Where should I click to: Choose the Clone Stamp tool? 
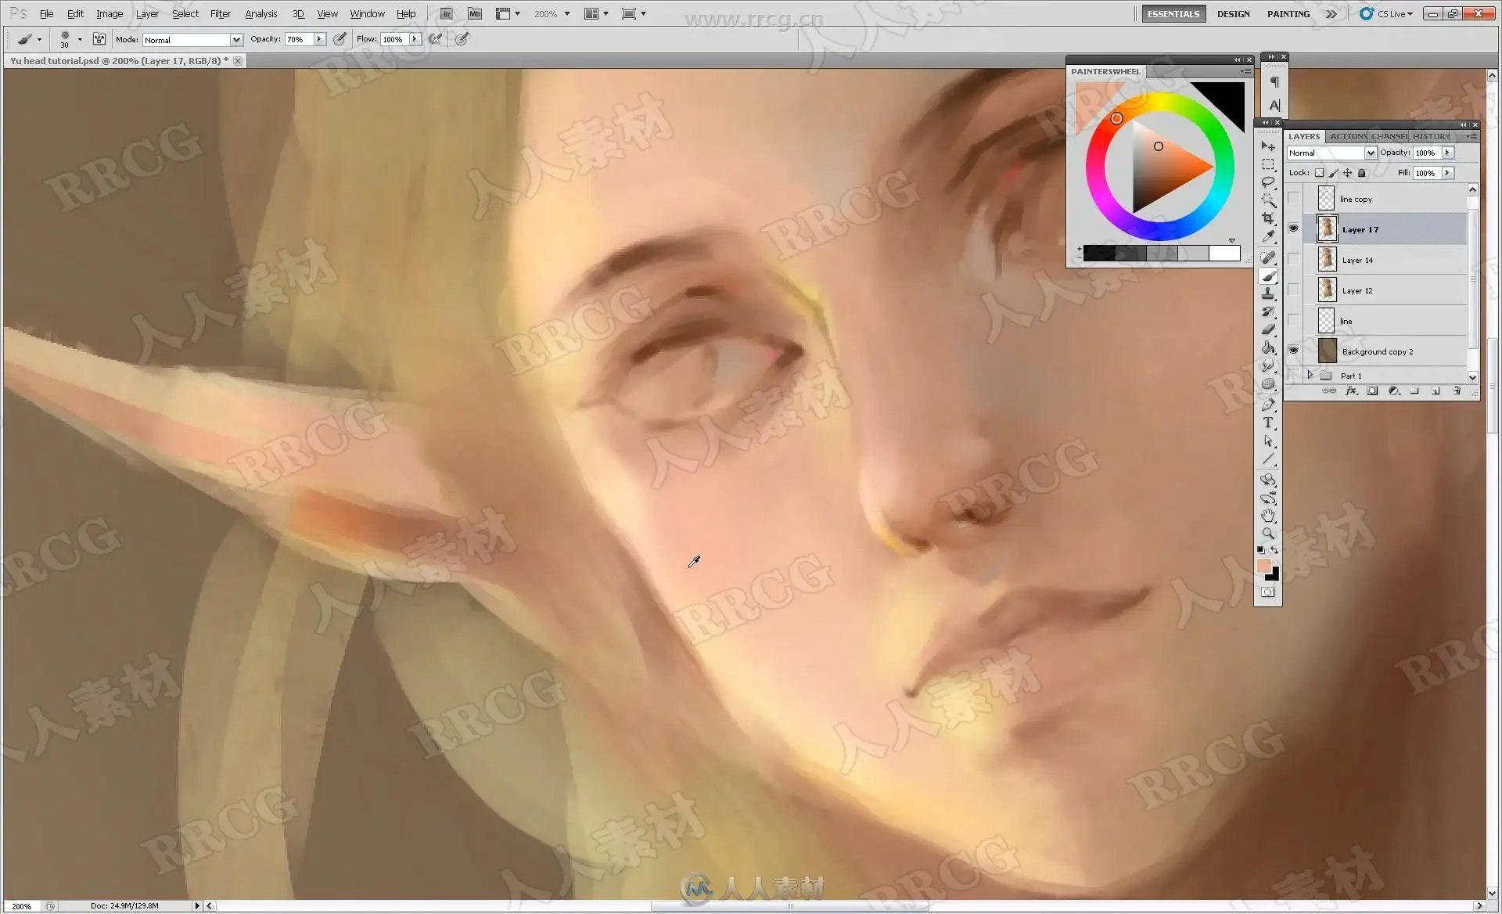click(1268, 293)
